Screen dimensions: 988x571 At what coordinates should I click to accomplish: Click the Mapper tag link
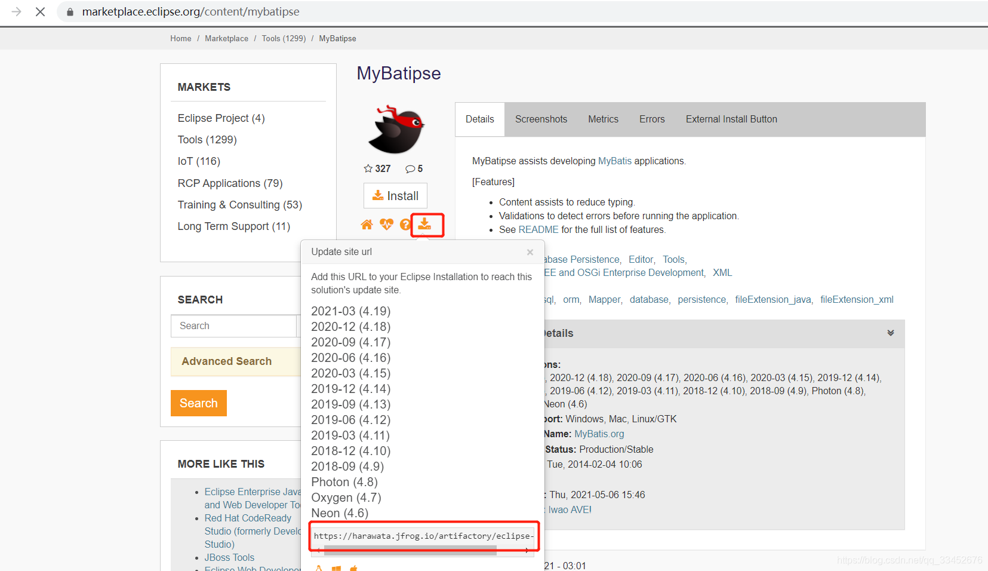605,300
